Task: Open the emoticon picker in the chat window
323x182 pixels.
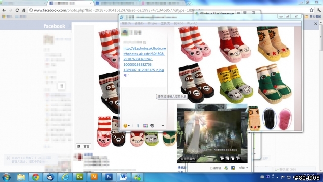Action: point(125,126)
